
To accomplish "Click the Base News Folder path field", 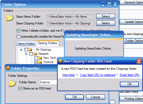I will (71, 17).
